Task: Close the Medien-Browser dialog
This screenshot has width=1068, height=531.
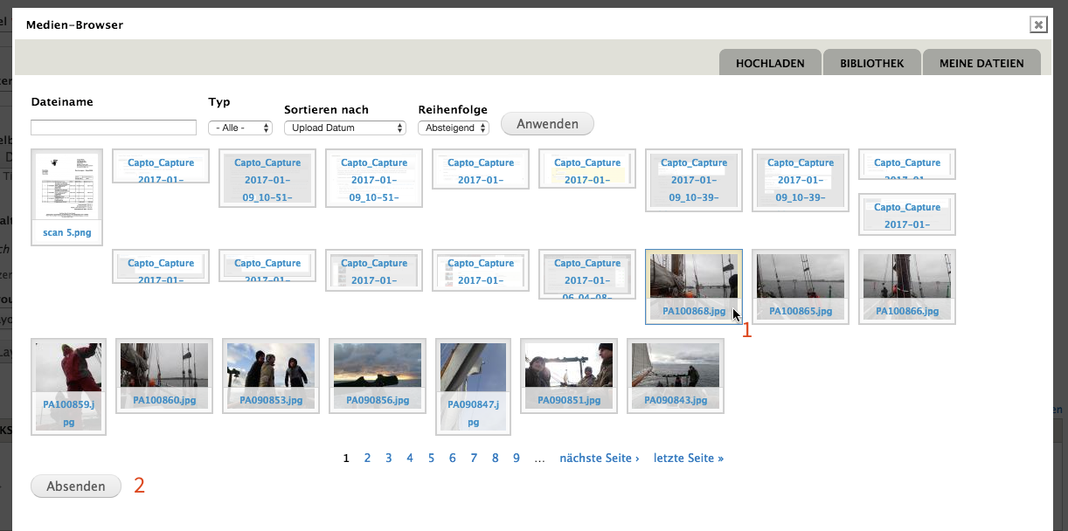Action: 1038,24
